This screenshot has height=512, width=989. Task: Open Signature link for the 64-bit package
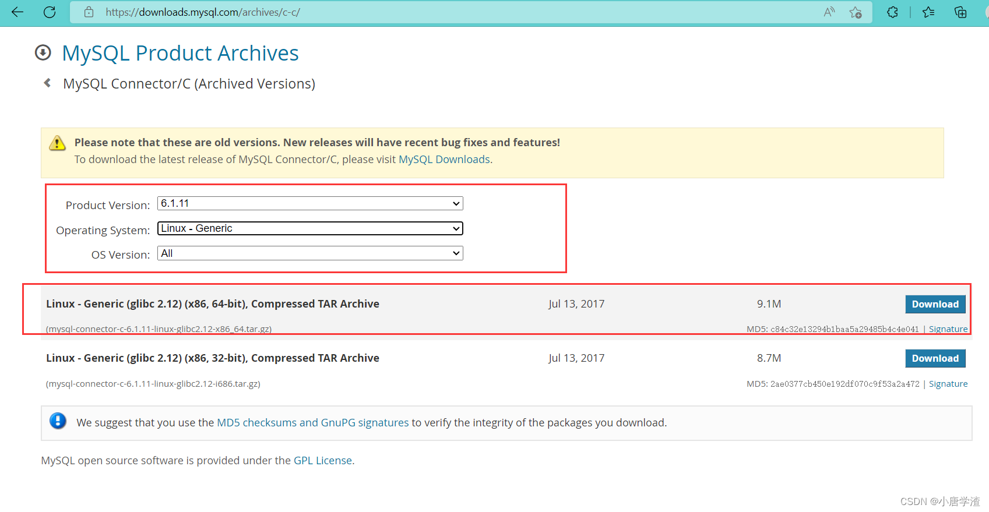948,329
